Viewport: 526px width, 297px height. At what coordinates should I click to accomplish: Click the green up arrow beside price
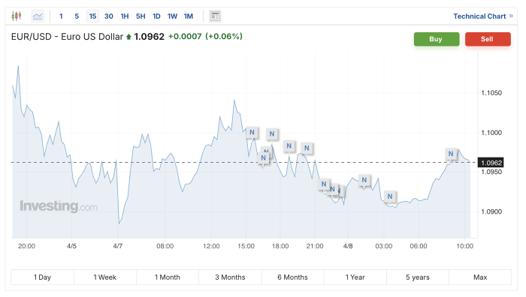point(128,37)
